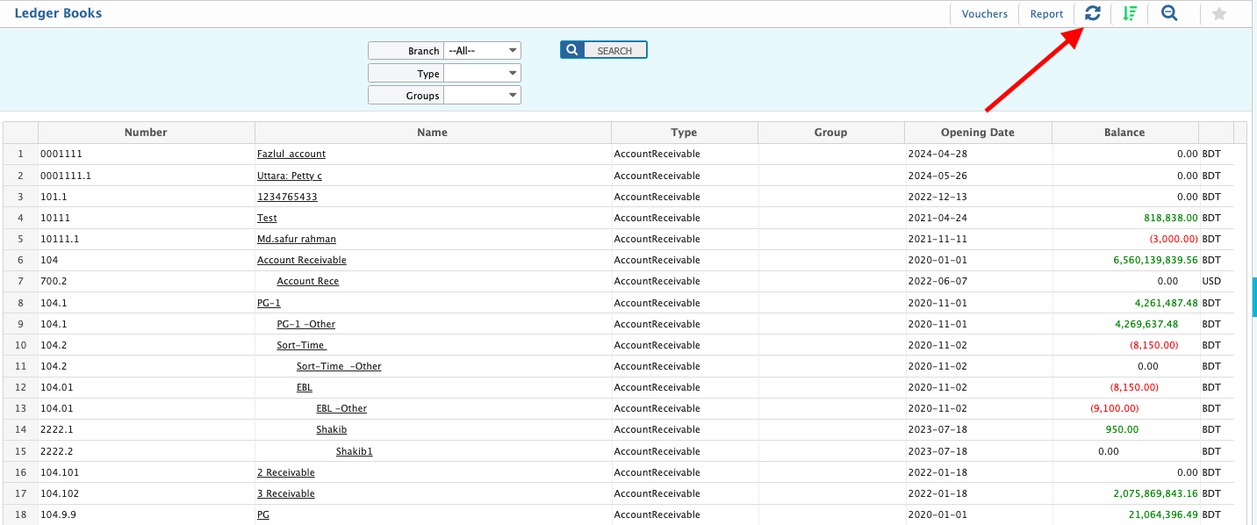Click the Shakib1 ledger link
This screenshot has height=525, width=1257.
[x=354, y=451]
